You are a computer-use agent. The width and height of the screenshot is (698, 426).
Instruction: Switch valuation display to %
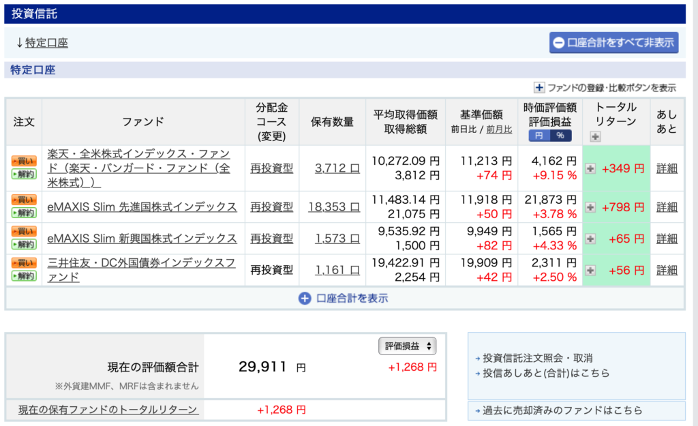click(x=561, y=136)
